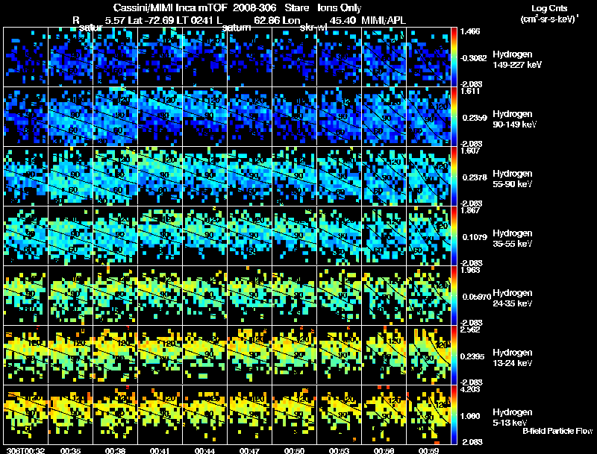Screen dimensions: 597x454
Task: Pick the 35-55 keV panel at 00:59
Action: (428, 236)
